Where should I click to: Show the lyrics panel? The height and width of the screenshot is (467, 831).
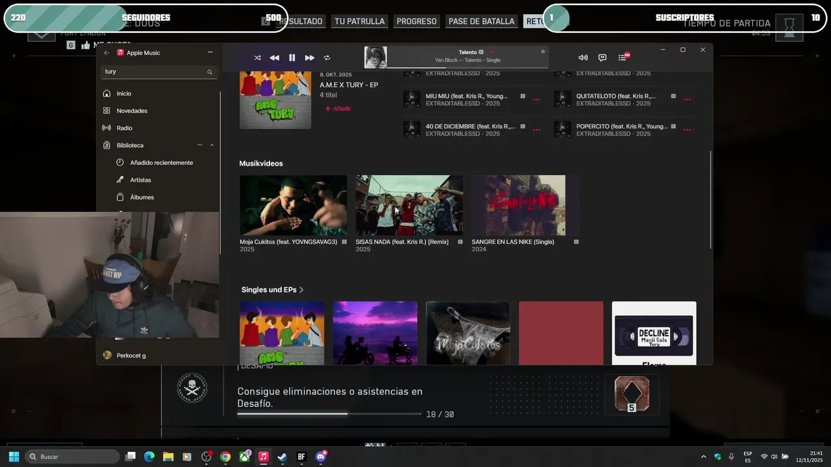pos(602,58)
